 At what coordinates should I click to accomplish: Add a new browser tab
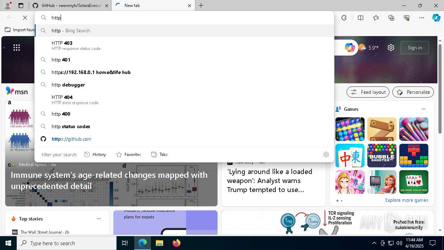(201, 6)
